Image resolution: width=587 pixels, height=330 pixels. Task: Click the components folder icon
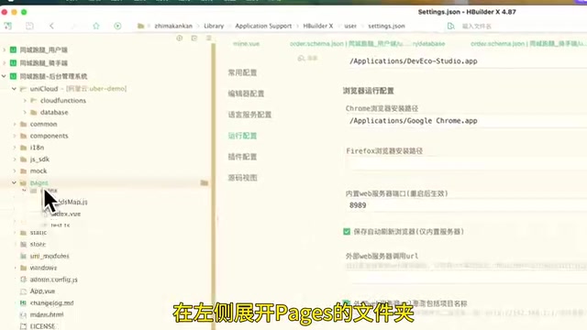[23, 136]
